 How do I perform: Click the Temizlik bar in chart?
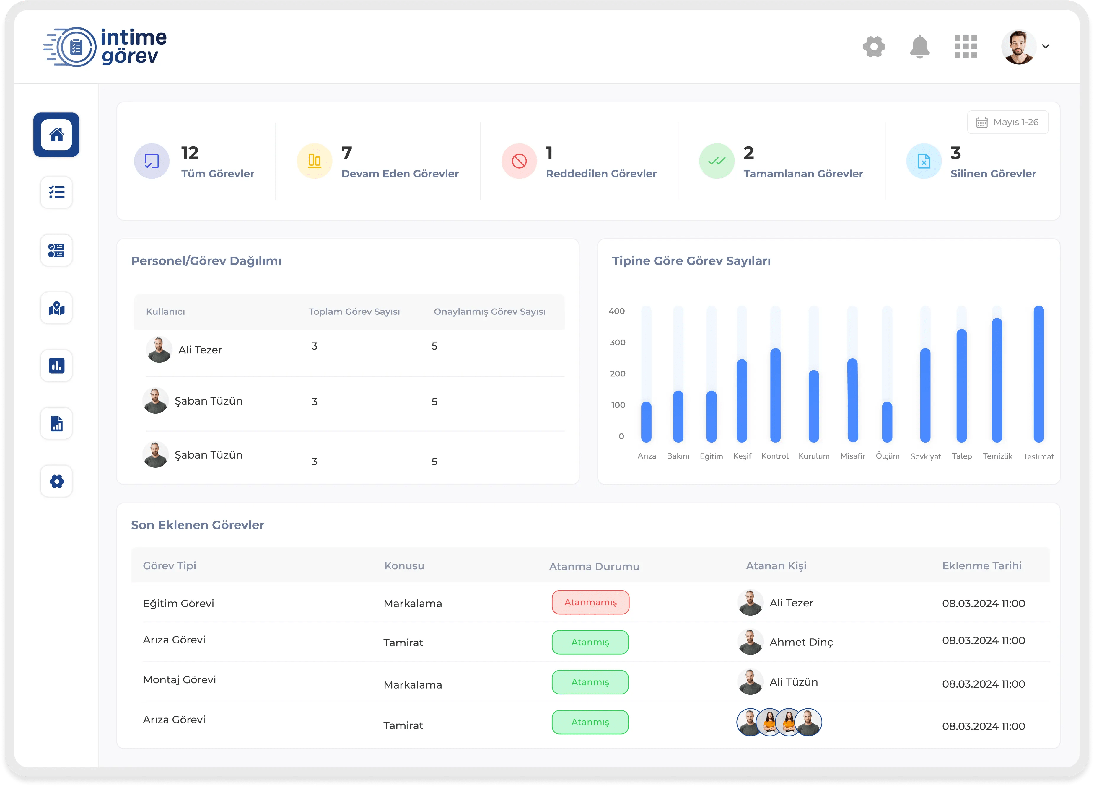click(997, 380)
